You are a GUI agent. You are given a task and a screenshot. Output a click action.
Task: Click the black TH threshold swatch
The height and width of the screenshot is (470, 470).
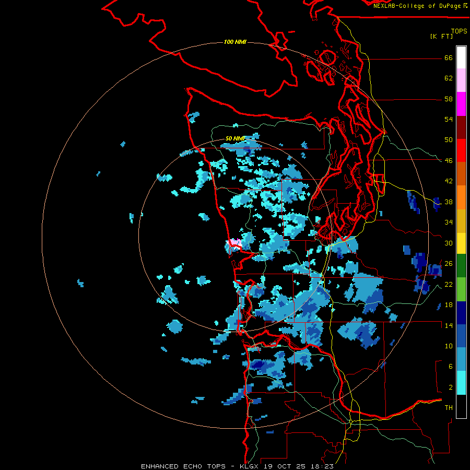[x=461, y=406]
